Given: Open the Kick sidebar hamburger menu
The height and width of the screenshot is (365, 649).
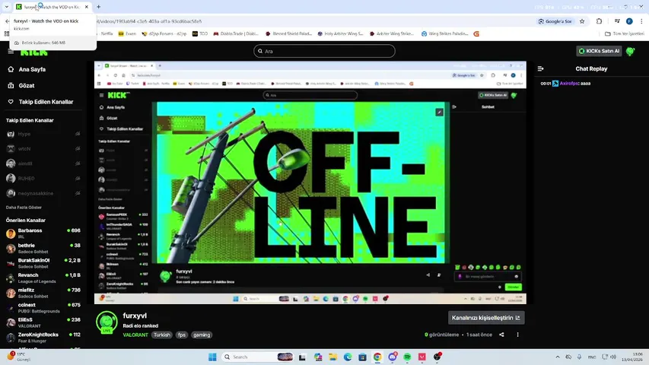Looking at the screenshot, I should pos(11,51).
